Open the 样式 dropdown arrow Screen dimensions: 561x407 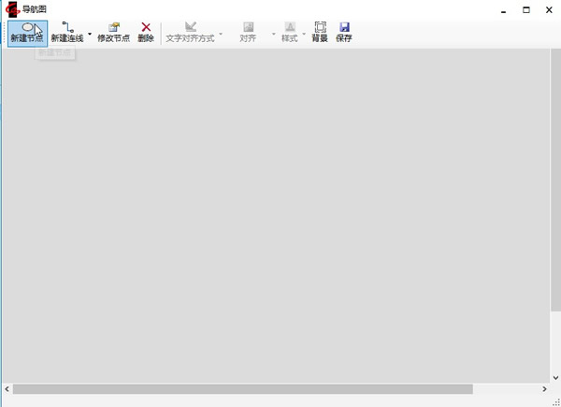[x=303, y=33]
